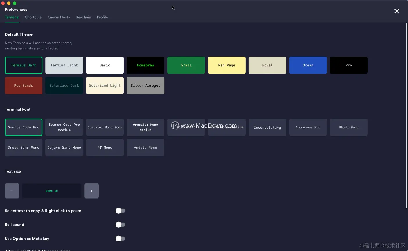Click the green maximize window button
The image size is (408, 251).
(15, 3)
